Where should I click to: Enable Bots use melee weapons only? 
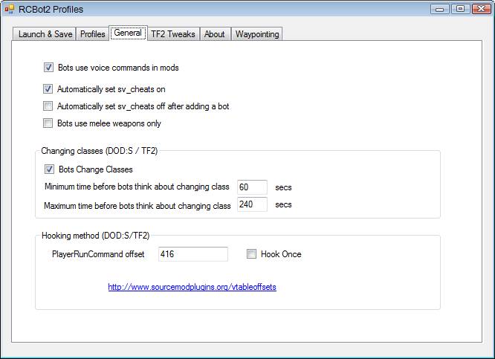click(x=48, y=123)
